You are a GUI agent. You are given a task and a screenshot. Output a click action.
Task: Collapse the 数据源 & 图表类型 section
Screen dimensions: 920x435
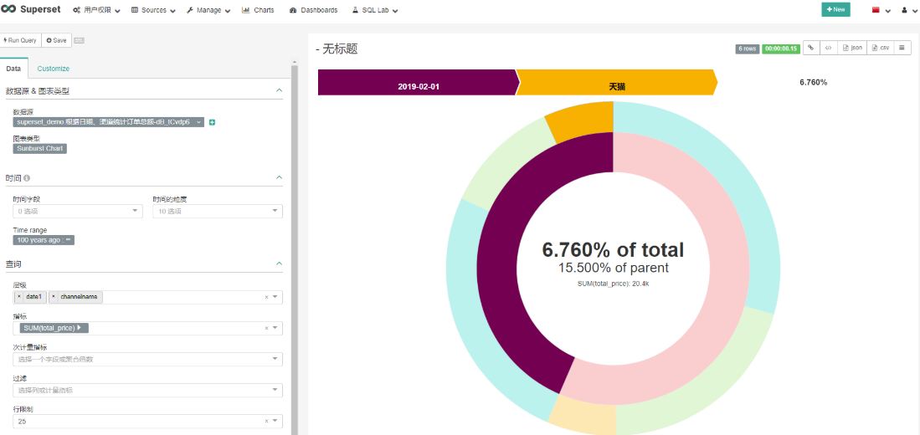[x=280, y=90]
